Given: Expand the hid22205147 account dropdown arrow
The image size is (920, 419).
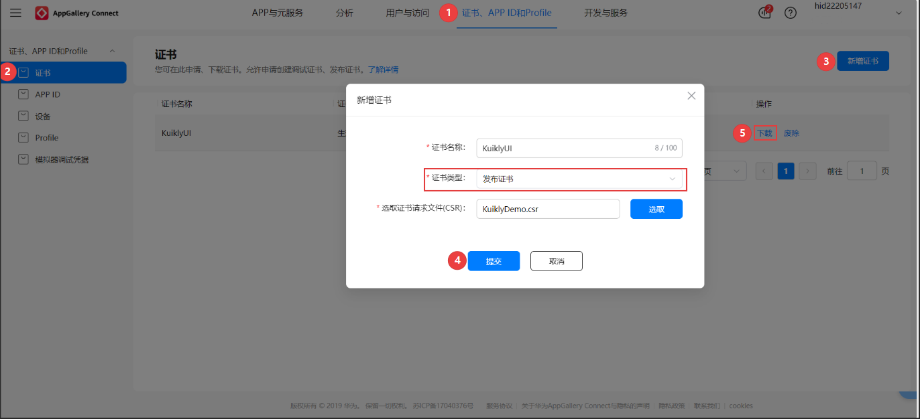Looking at the screenshot, I should point(899,13).
